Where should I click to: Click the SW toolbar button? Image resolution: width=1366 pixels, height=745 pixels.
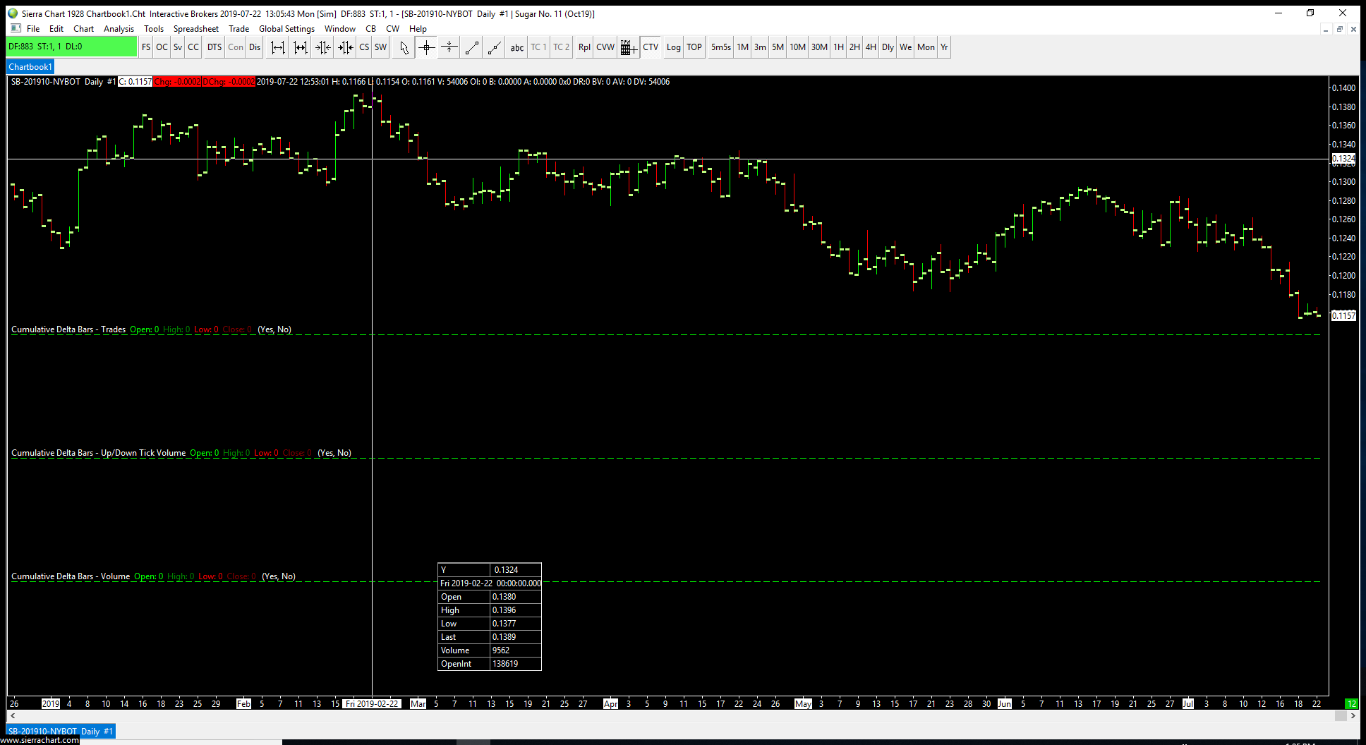pyautogui.click(x=381, y=47)
